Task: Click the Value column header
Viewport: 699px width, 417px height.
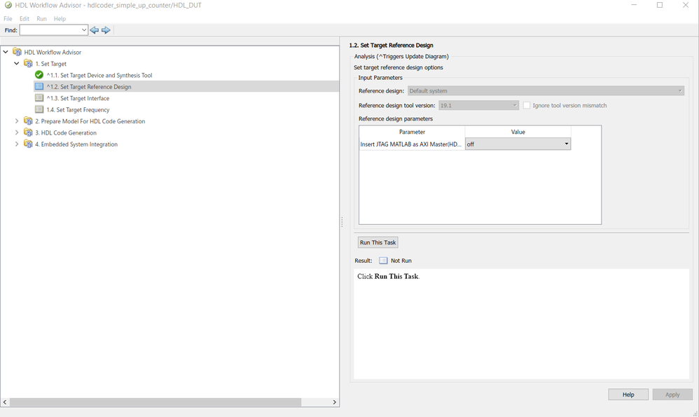Action: coord(518,132)
